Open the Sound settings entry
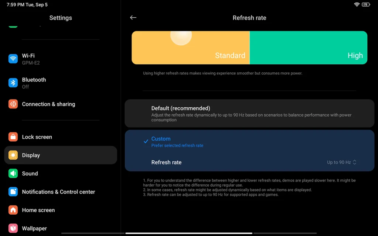 coord(61,173)
